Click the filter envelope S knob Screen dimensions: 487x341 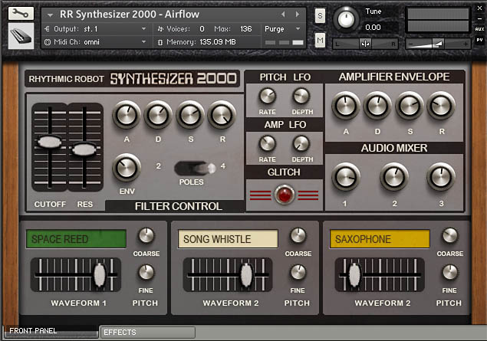(x=190, y=115)
